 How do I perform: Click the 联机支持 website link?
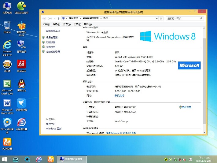point(119,95)
